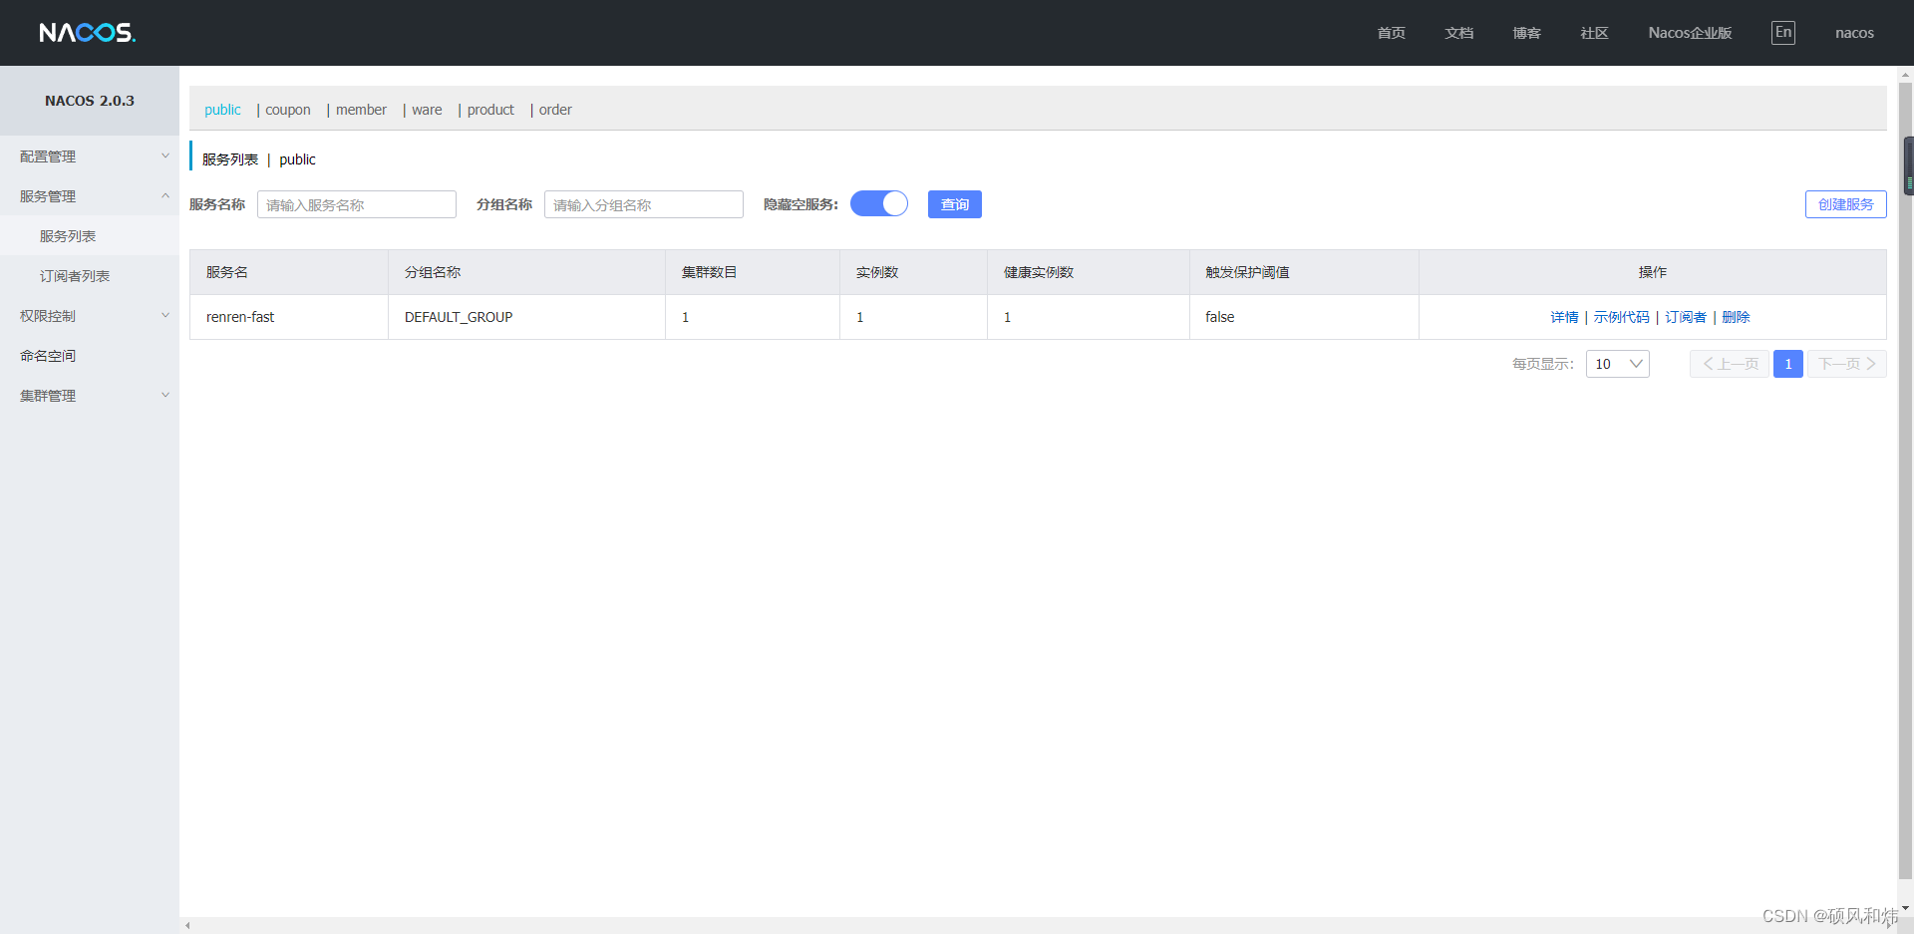Click the 创建服务 button

[x=1845, y=204]
